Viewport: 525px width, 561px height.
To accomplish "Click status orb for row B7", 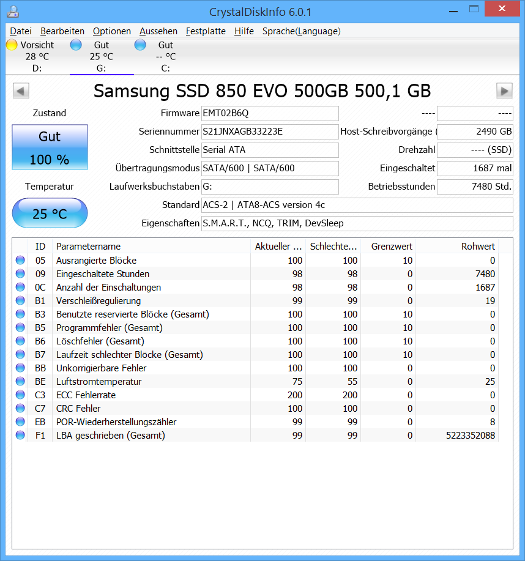I will 20,354.
